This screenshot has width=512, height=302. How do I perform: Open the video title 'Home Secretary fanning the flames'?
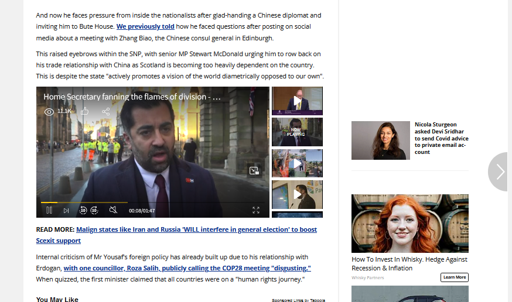click(x=132, y=97)
